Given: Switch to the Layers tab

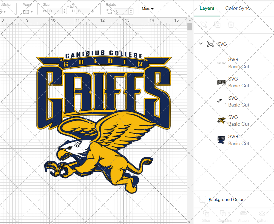Looking at the screenshot, I should [207, 8].
